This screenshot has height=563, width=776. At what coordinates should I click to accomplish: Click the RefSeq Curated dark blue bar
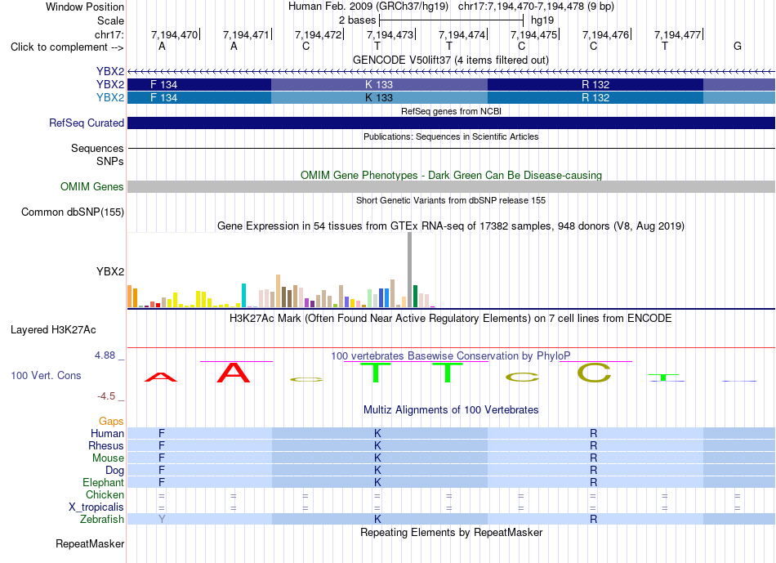pyautogui.click(x=452, y=123)
